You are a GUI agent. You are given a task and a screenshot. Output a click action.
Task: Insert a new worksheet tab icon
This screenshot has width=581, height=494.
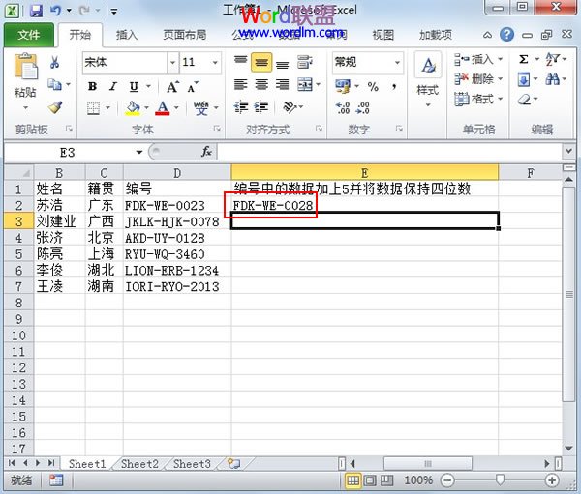[x=233, y=464]
